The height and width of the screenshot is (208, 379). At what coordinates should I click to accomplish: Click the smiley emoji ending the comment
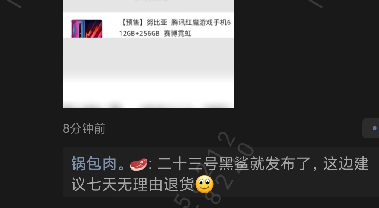pos(204,184)
